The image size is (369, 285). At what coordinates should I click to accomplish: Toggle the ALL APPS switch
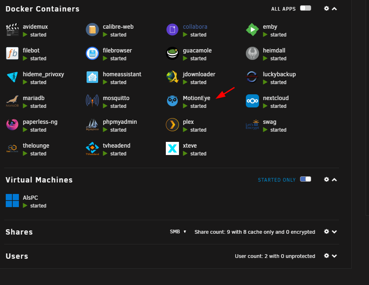tap(305, 8)
